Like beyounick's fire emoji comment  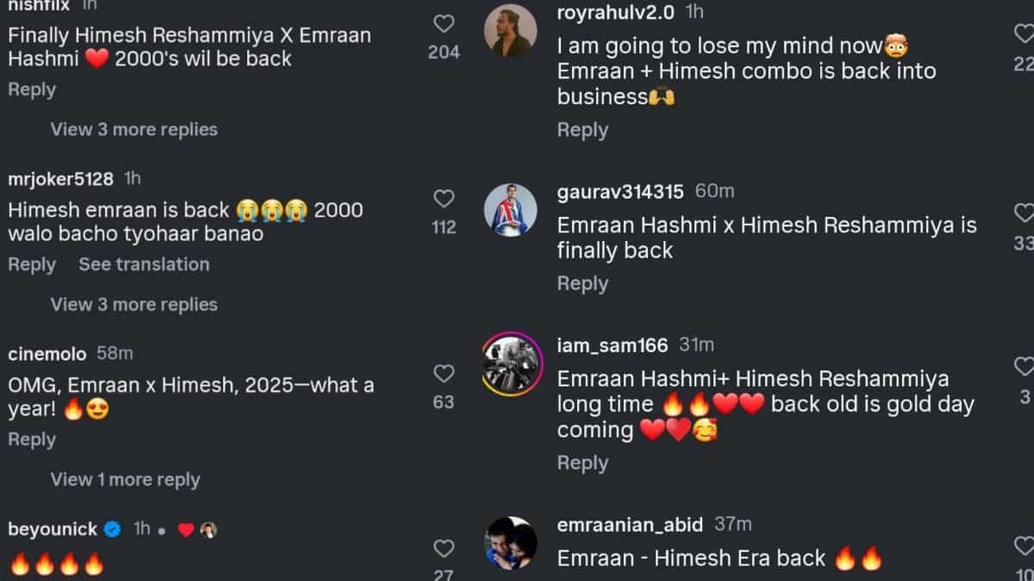tap(444, 548)
